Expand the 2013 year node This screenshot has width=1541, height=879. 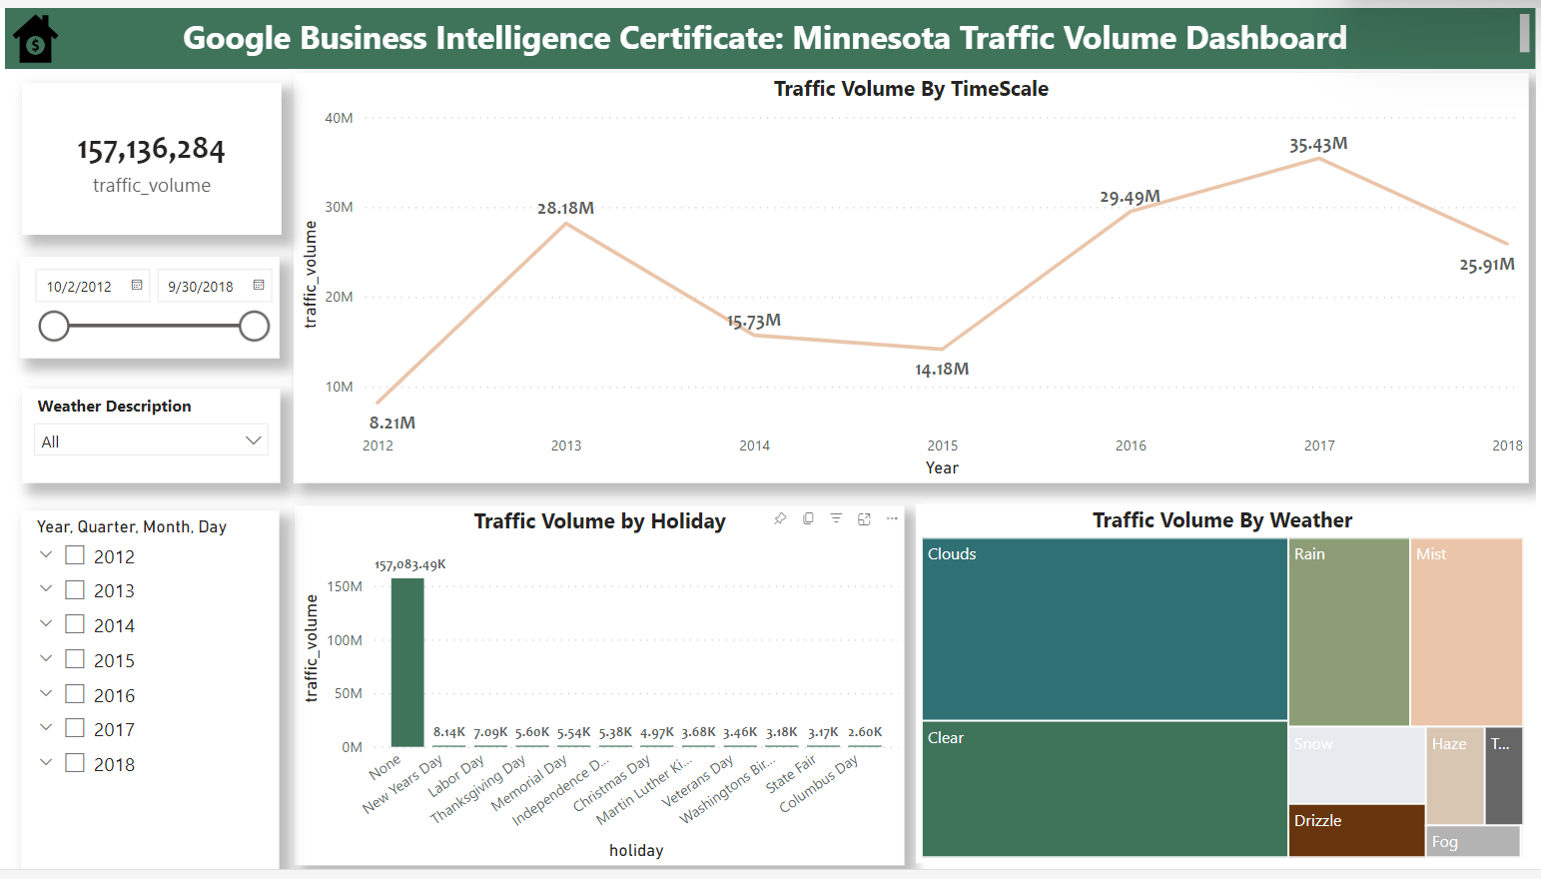click(x=46, y=589)
